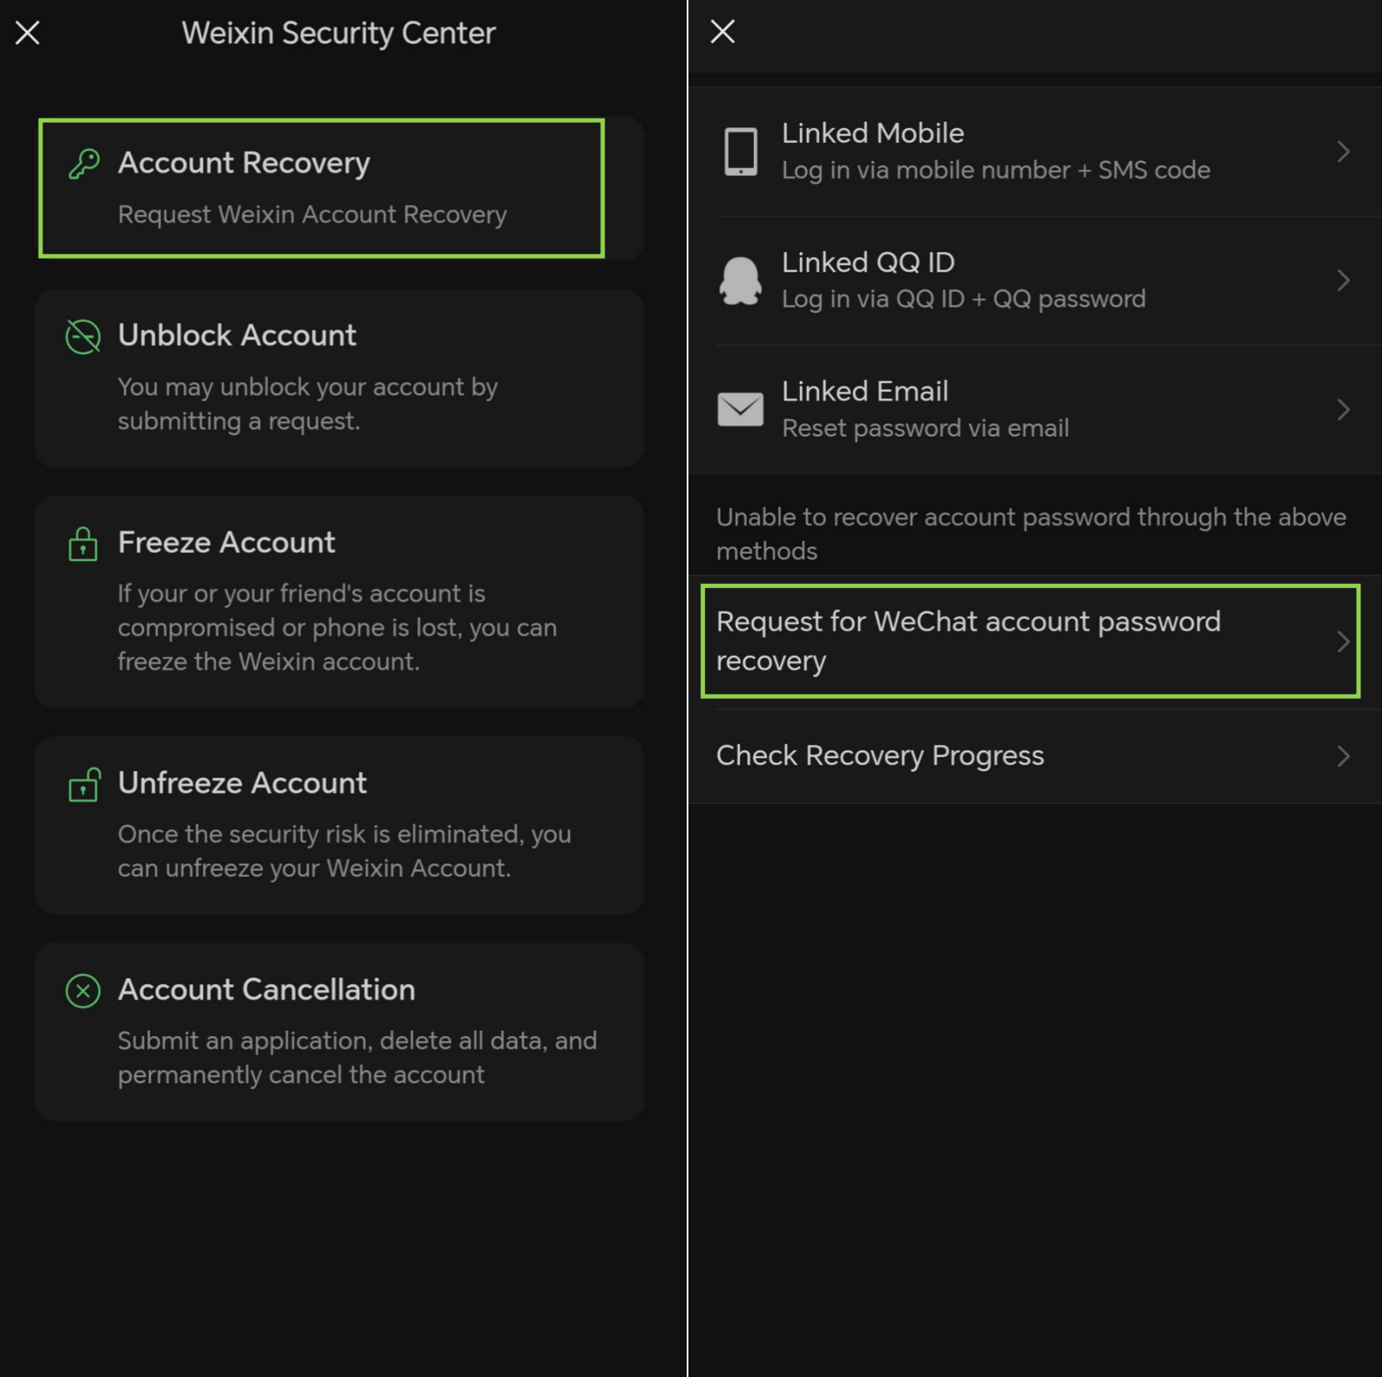Click the 'Weixin Security Center' title

(338, 33)
